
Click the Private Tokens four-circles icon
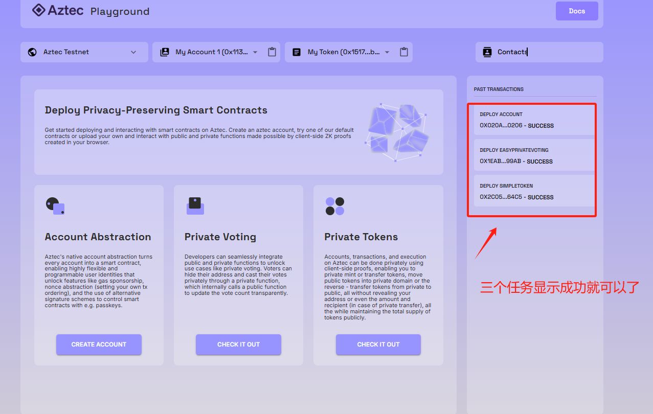point(335,206)
